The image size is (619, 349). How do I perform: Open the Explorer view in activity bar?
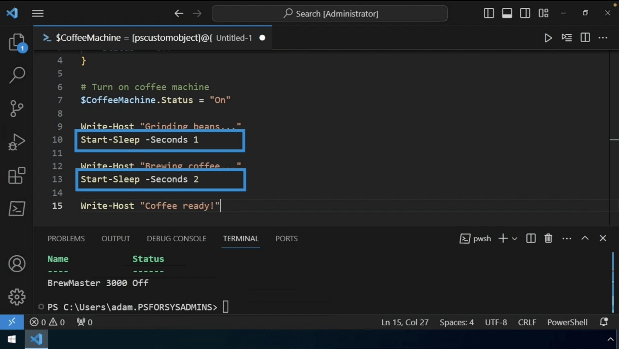coord(17,42)
